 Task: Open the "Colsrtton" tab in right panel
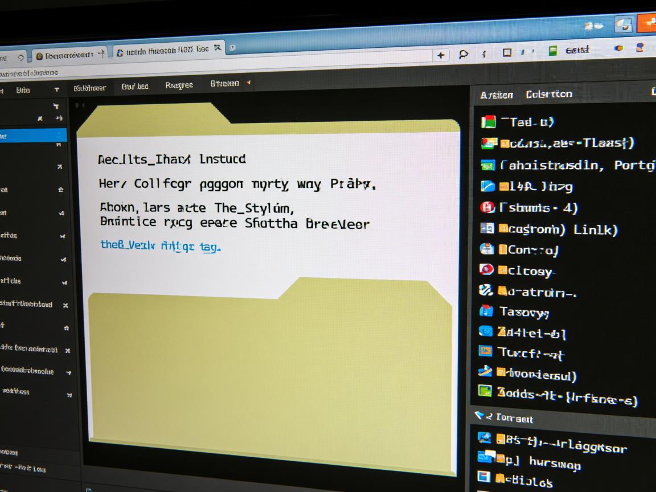pyautogui.click(x=548, y=94)
